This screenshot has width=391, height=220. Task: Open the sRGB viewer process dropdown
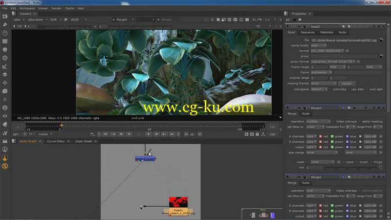pyautogui.click(x=79, y=20)
